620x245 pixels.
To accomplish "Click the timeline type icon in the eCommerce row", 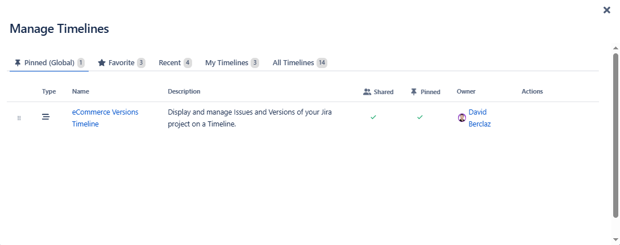I will [45, 117].
